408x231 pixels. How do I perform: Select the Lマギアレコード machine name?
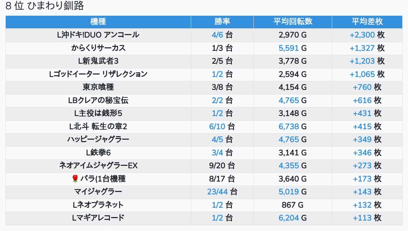98,218
